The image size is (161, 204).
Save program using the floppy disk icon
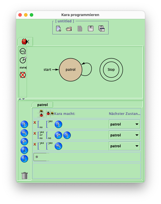click(91, 29)
